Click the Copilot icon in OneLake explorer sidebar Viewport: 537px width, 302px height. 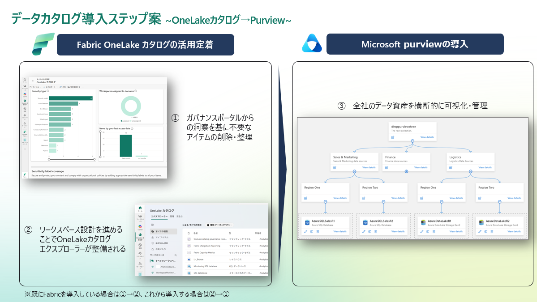(x=140, y=227)
